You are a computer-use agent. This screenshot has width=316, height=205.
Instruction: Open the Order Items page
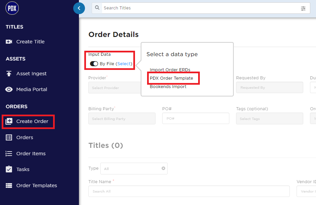[31, 154]
